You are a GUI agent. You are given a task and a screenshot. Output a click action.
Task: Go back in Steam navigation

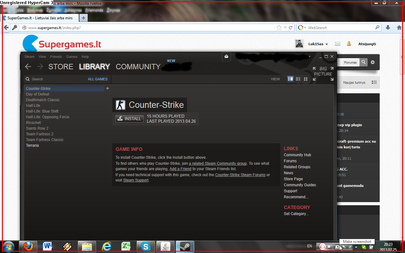click(x=28, y=66)
